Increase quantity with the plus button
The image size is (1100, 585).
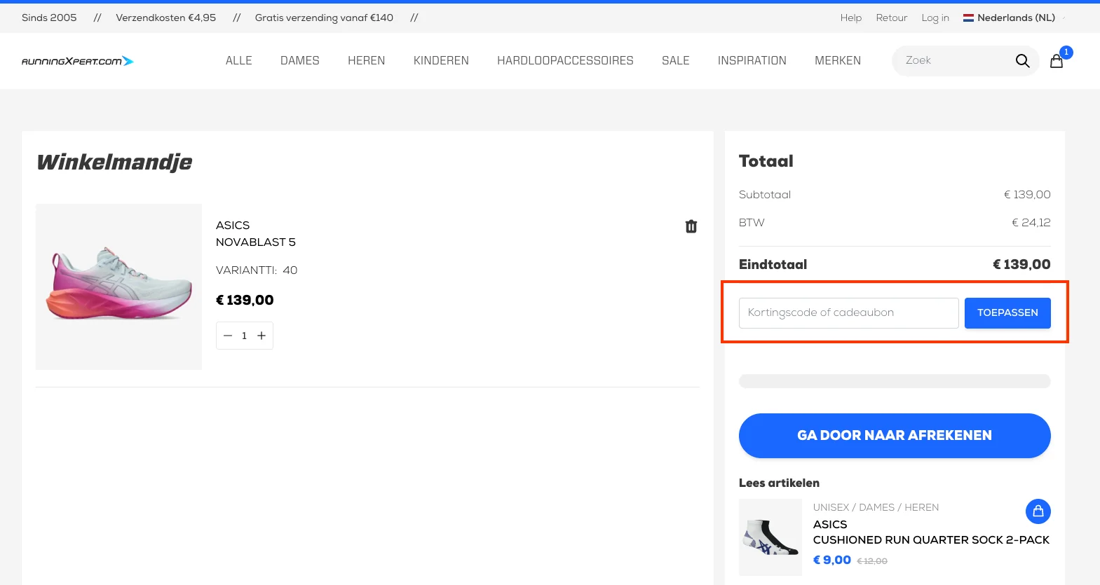coord(262,336)
